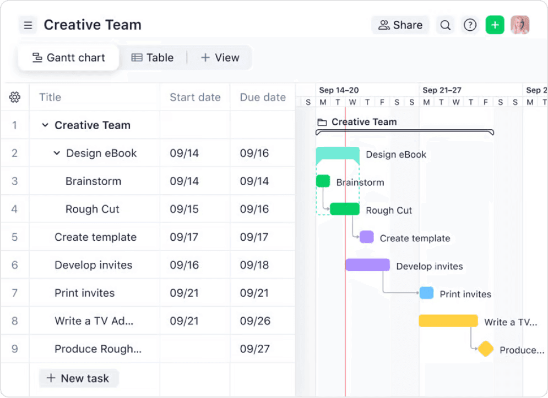Open the help question mark icon
The height and width of the screenshot is (398, 548).
tap(470, 25)
